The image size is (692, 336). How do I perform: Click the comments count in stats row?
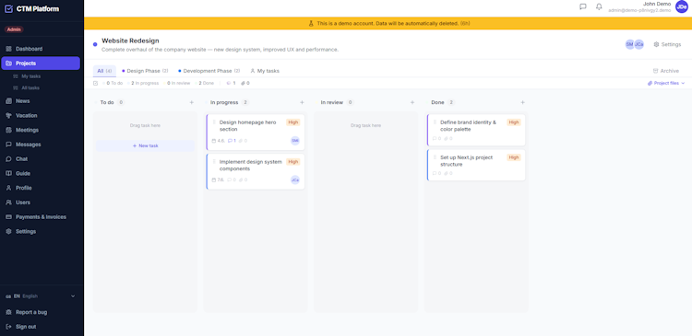coord(231,83)
